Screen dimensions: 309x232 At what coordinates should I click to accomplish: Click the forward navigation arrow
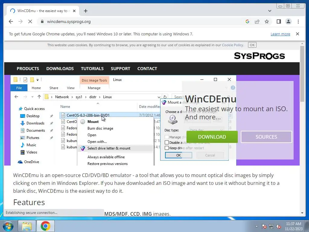[x=21, y=21]
